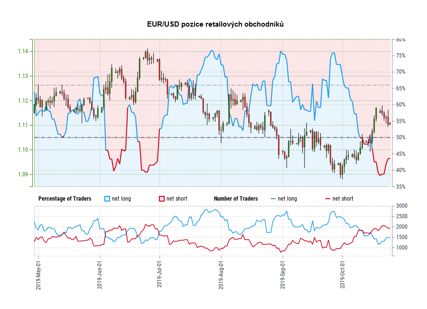Click the 1.12 price axis label
The height and width of the screenshot is (309, 427).
coord(23,100)
